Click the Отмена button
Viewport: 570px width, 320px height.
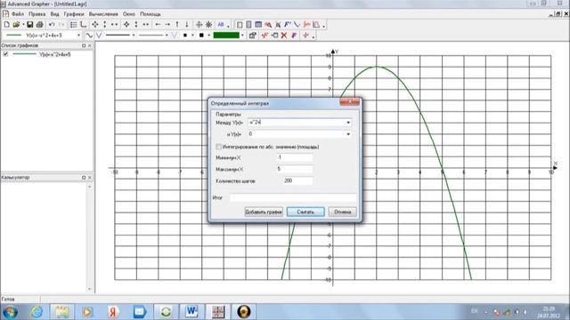coord(342,212)
